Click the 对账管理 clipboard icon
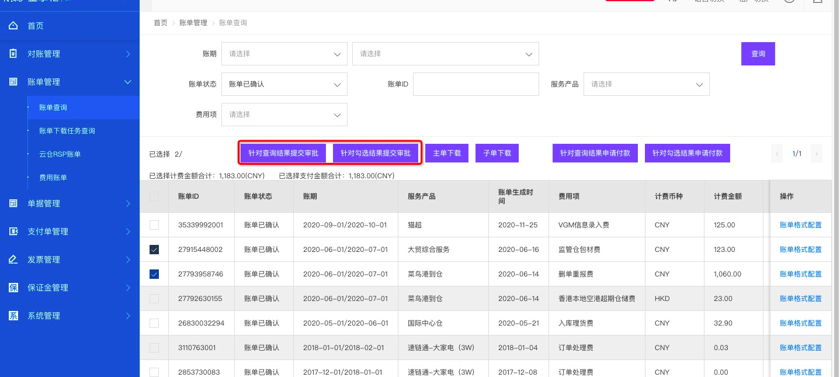840x377 pixels. click(13, 54)
